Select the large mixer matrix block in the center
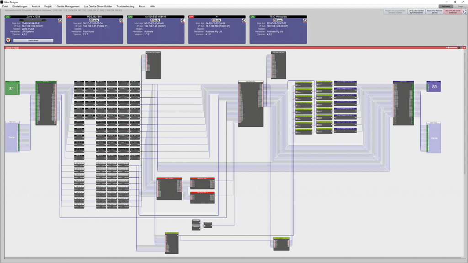Screen dimensions: 468x263 click(x=251, y=104)
